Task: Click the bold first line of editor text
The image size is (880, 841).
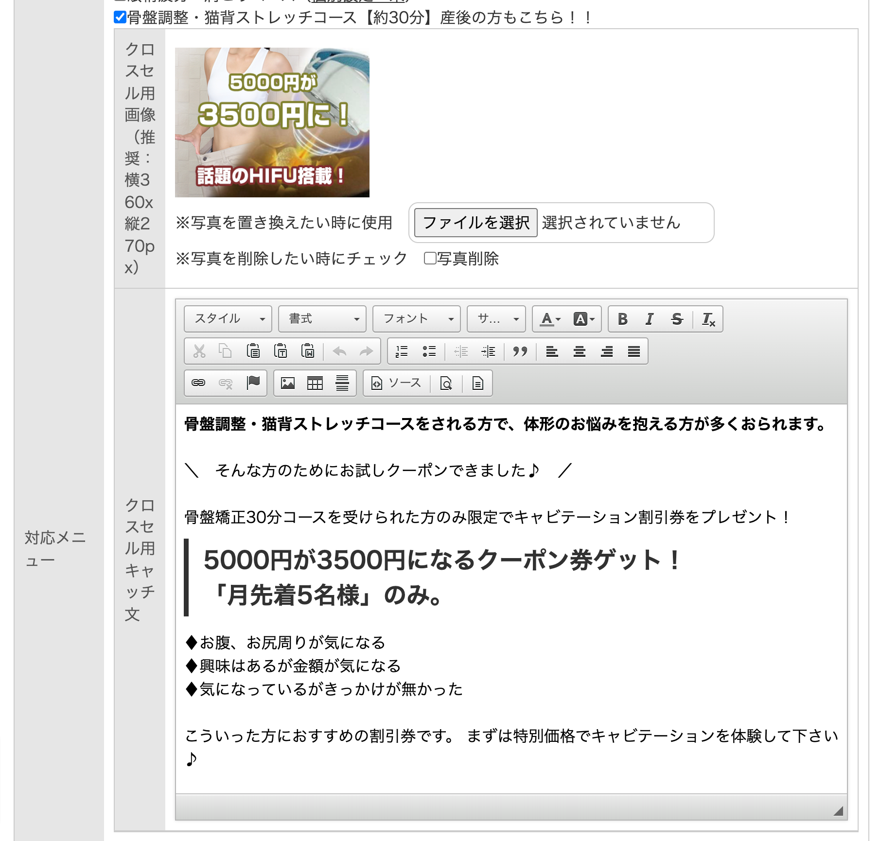Action: point(505,424)
